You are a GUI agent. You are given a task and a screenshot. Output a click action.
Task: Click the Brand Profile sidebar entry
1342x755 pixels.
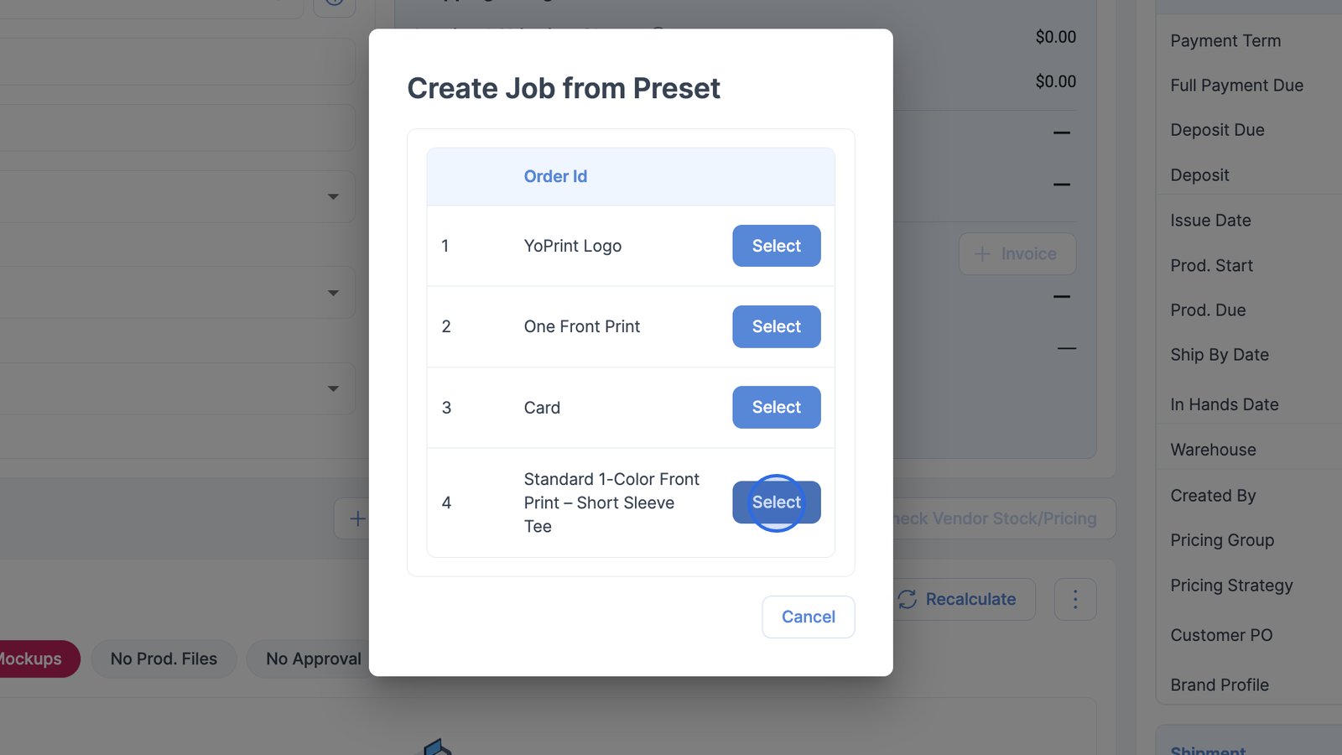(1220, 685)
